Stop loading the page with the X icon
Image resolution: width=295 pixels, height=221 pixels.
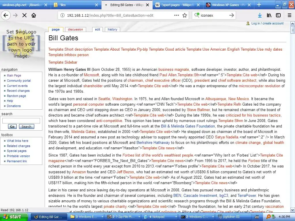24,16
